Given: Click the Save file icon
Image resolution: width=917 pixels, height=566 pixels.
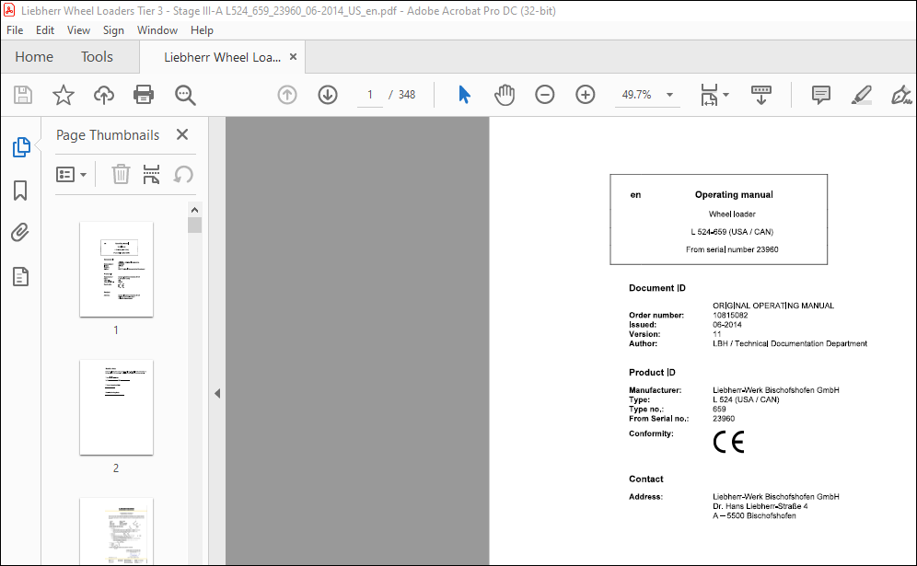Looking at the screenshot, I should [x=23, y=95].
